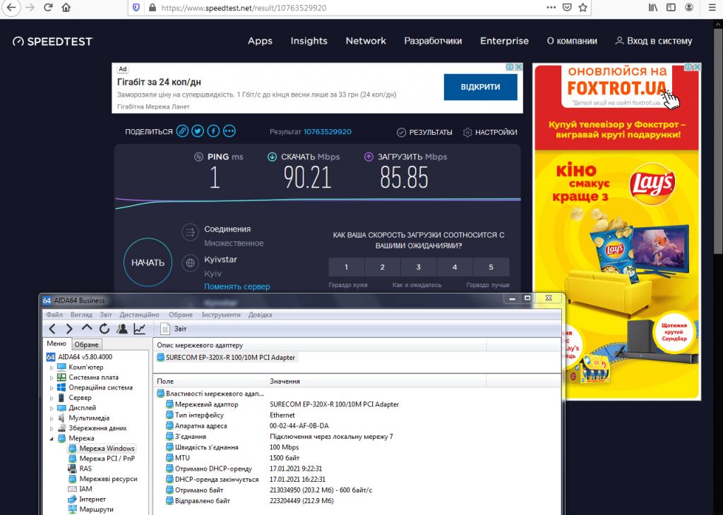The width and height of the screenshot is (723, 515).
Task: Go to Firefox home page
Action: 66,8
